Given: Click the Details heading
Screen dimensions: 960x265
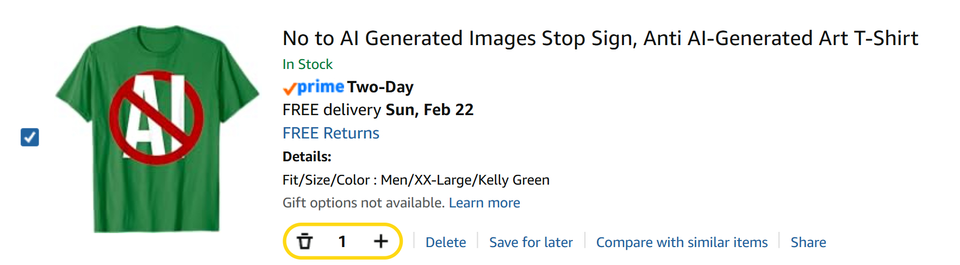Looking at the screenshot, I should tap(307, 156).
